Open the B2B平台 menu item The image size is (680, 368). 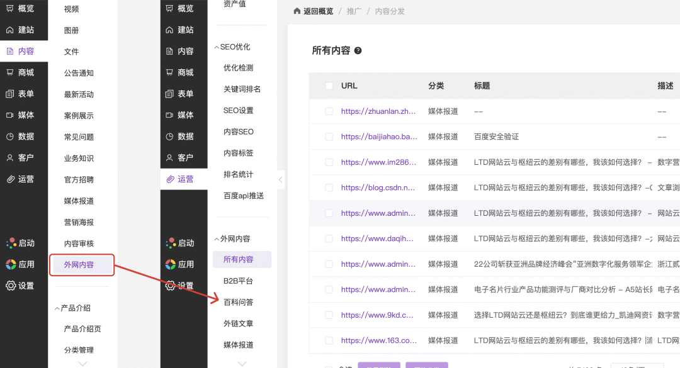pyautogui.click(x=238, y=281)
